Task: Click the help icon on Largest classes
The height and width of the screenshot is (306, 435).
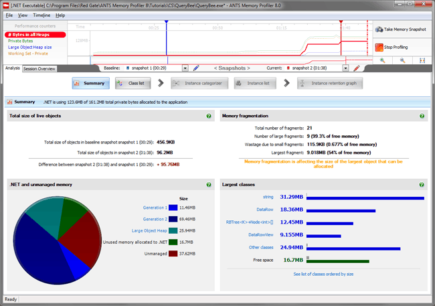Action: (422, 184)
